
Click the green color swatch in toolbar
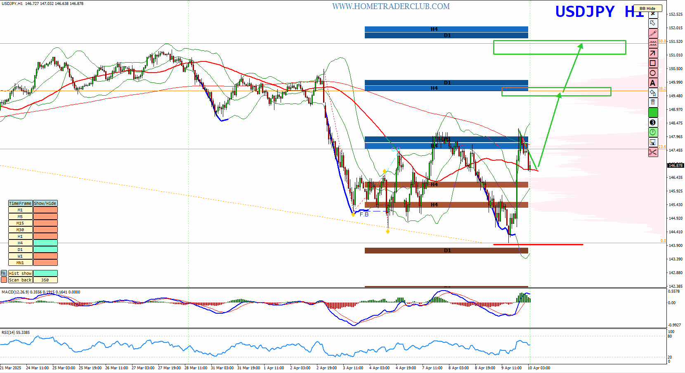pos(653,112)
